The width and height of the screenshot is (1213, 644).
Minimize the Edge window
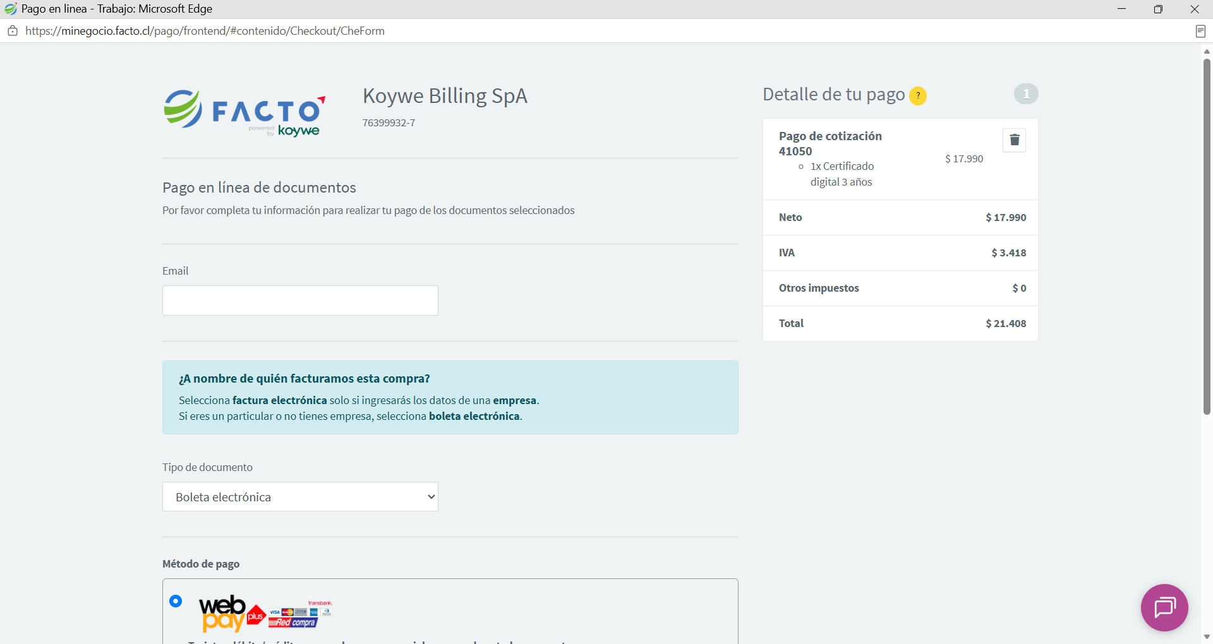pyautogui.click(x=1122, y=9)
